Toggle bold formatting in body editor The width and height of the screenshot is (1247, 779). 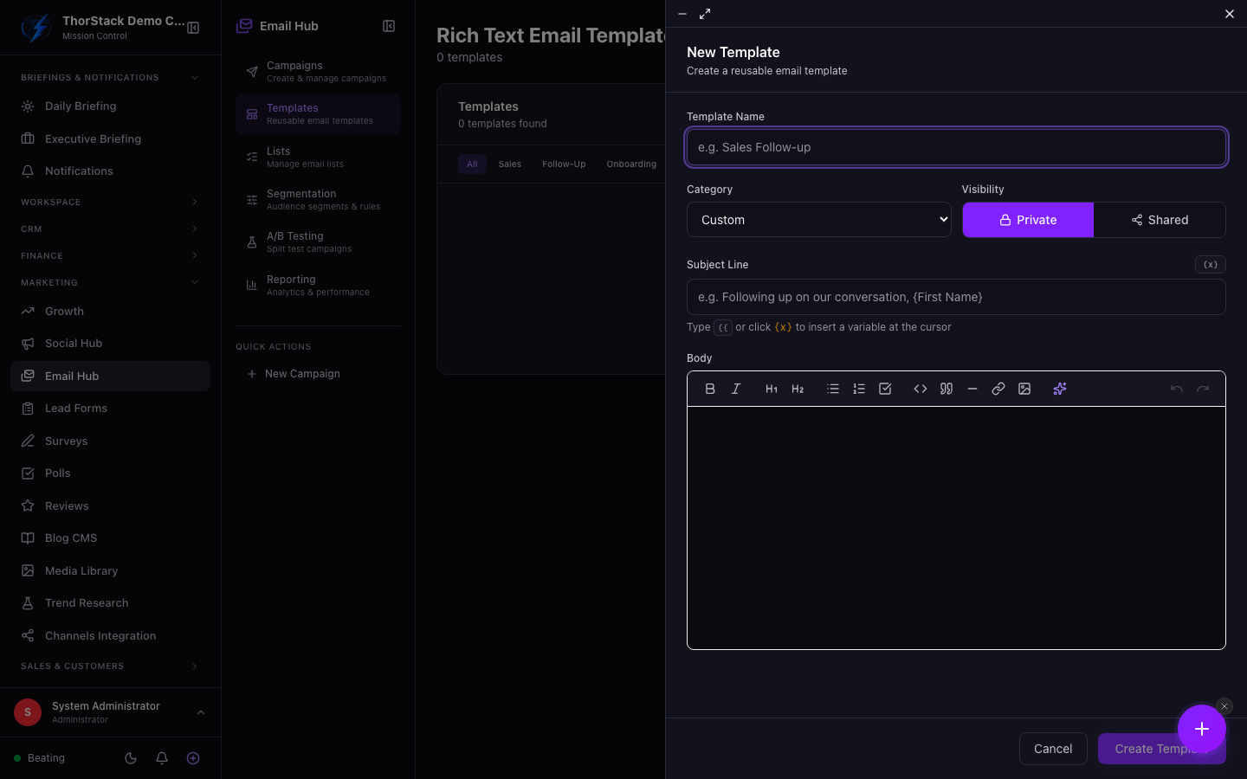click(710, 389)
